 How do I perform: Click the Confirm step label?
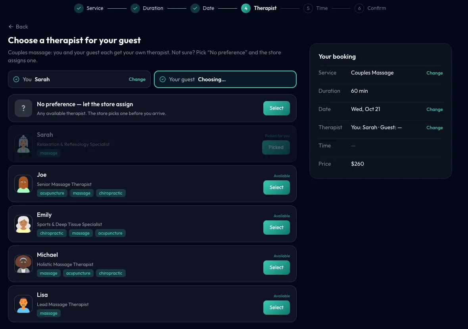(x=377, y=8)
